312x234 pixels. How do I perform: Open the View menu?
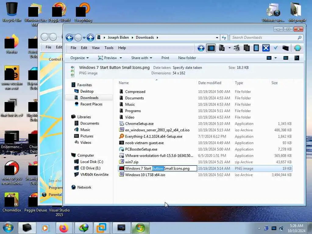pyautogui.click(x=96, y=48)
